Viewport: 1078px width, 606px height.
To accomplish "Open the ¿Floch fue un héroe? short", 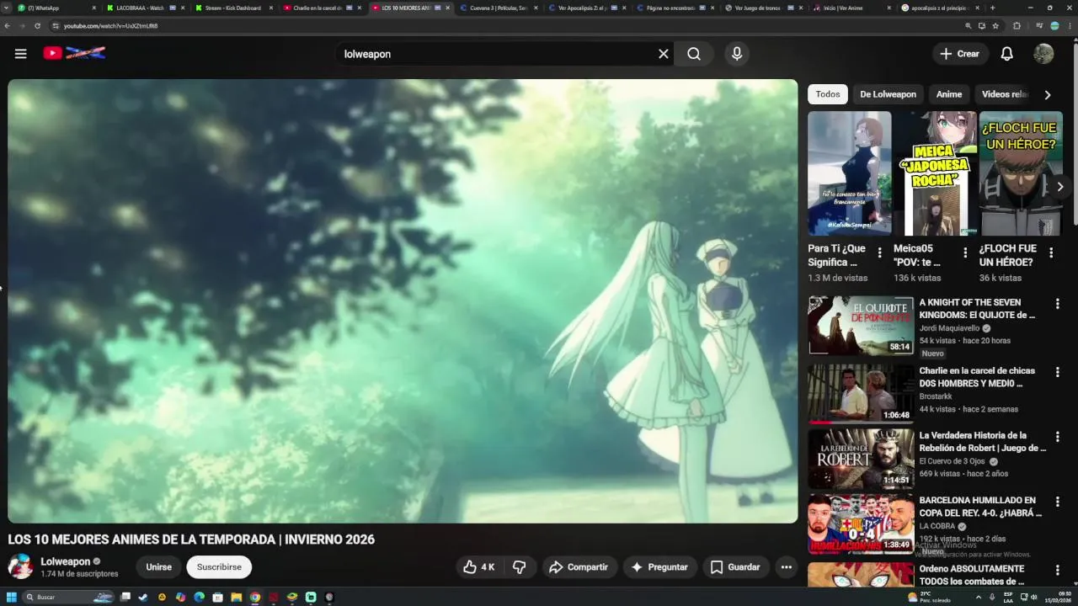I will [x=1021, y=173].
